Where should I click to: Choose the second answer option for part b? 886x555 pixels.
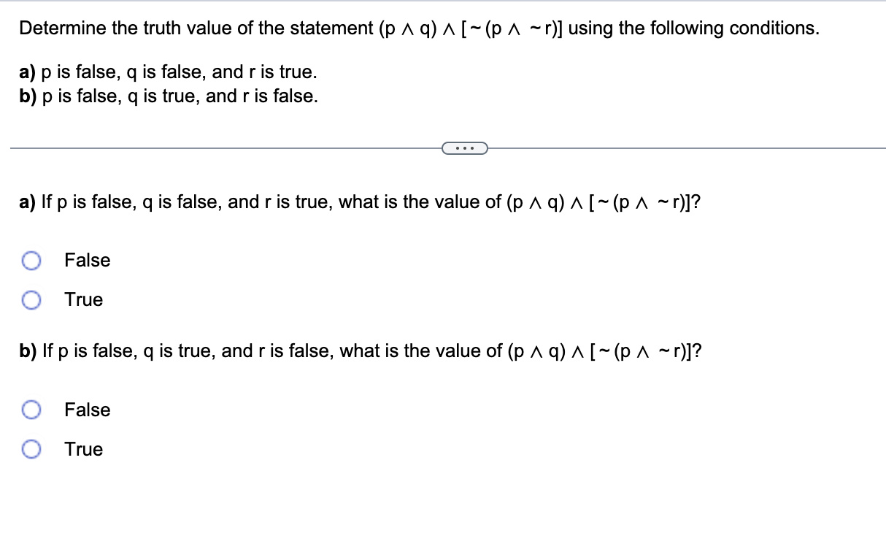(x=31, y=449)
